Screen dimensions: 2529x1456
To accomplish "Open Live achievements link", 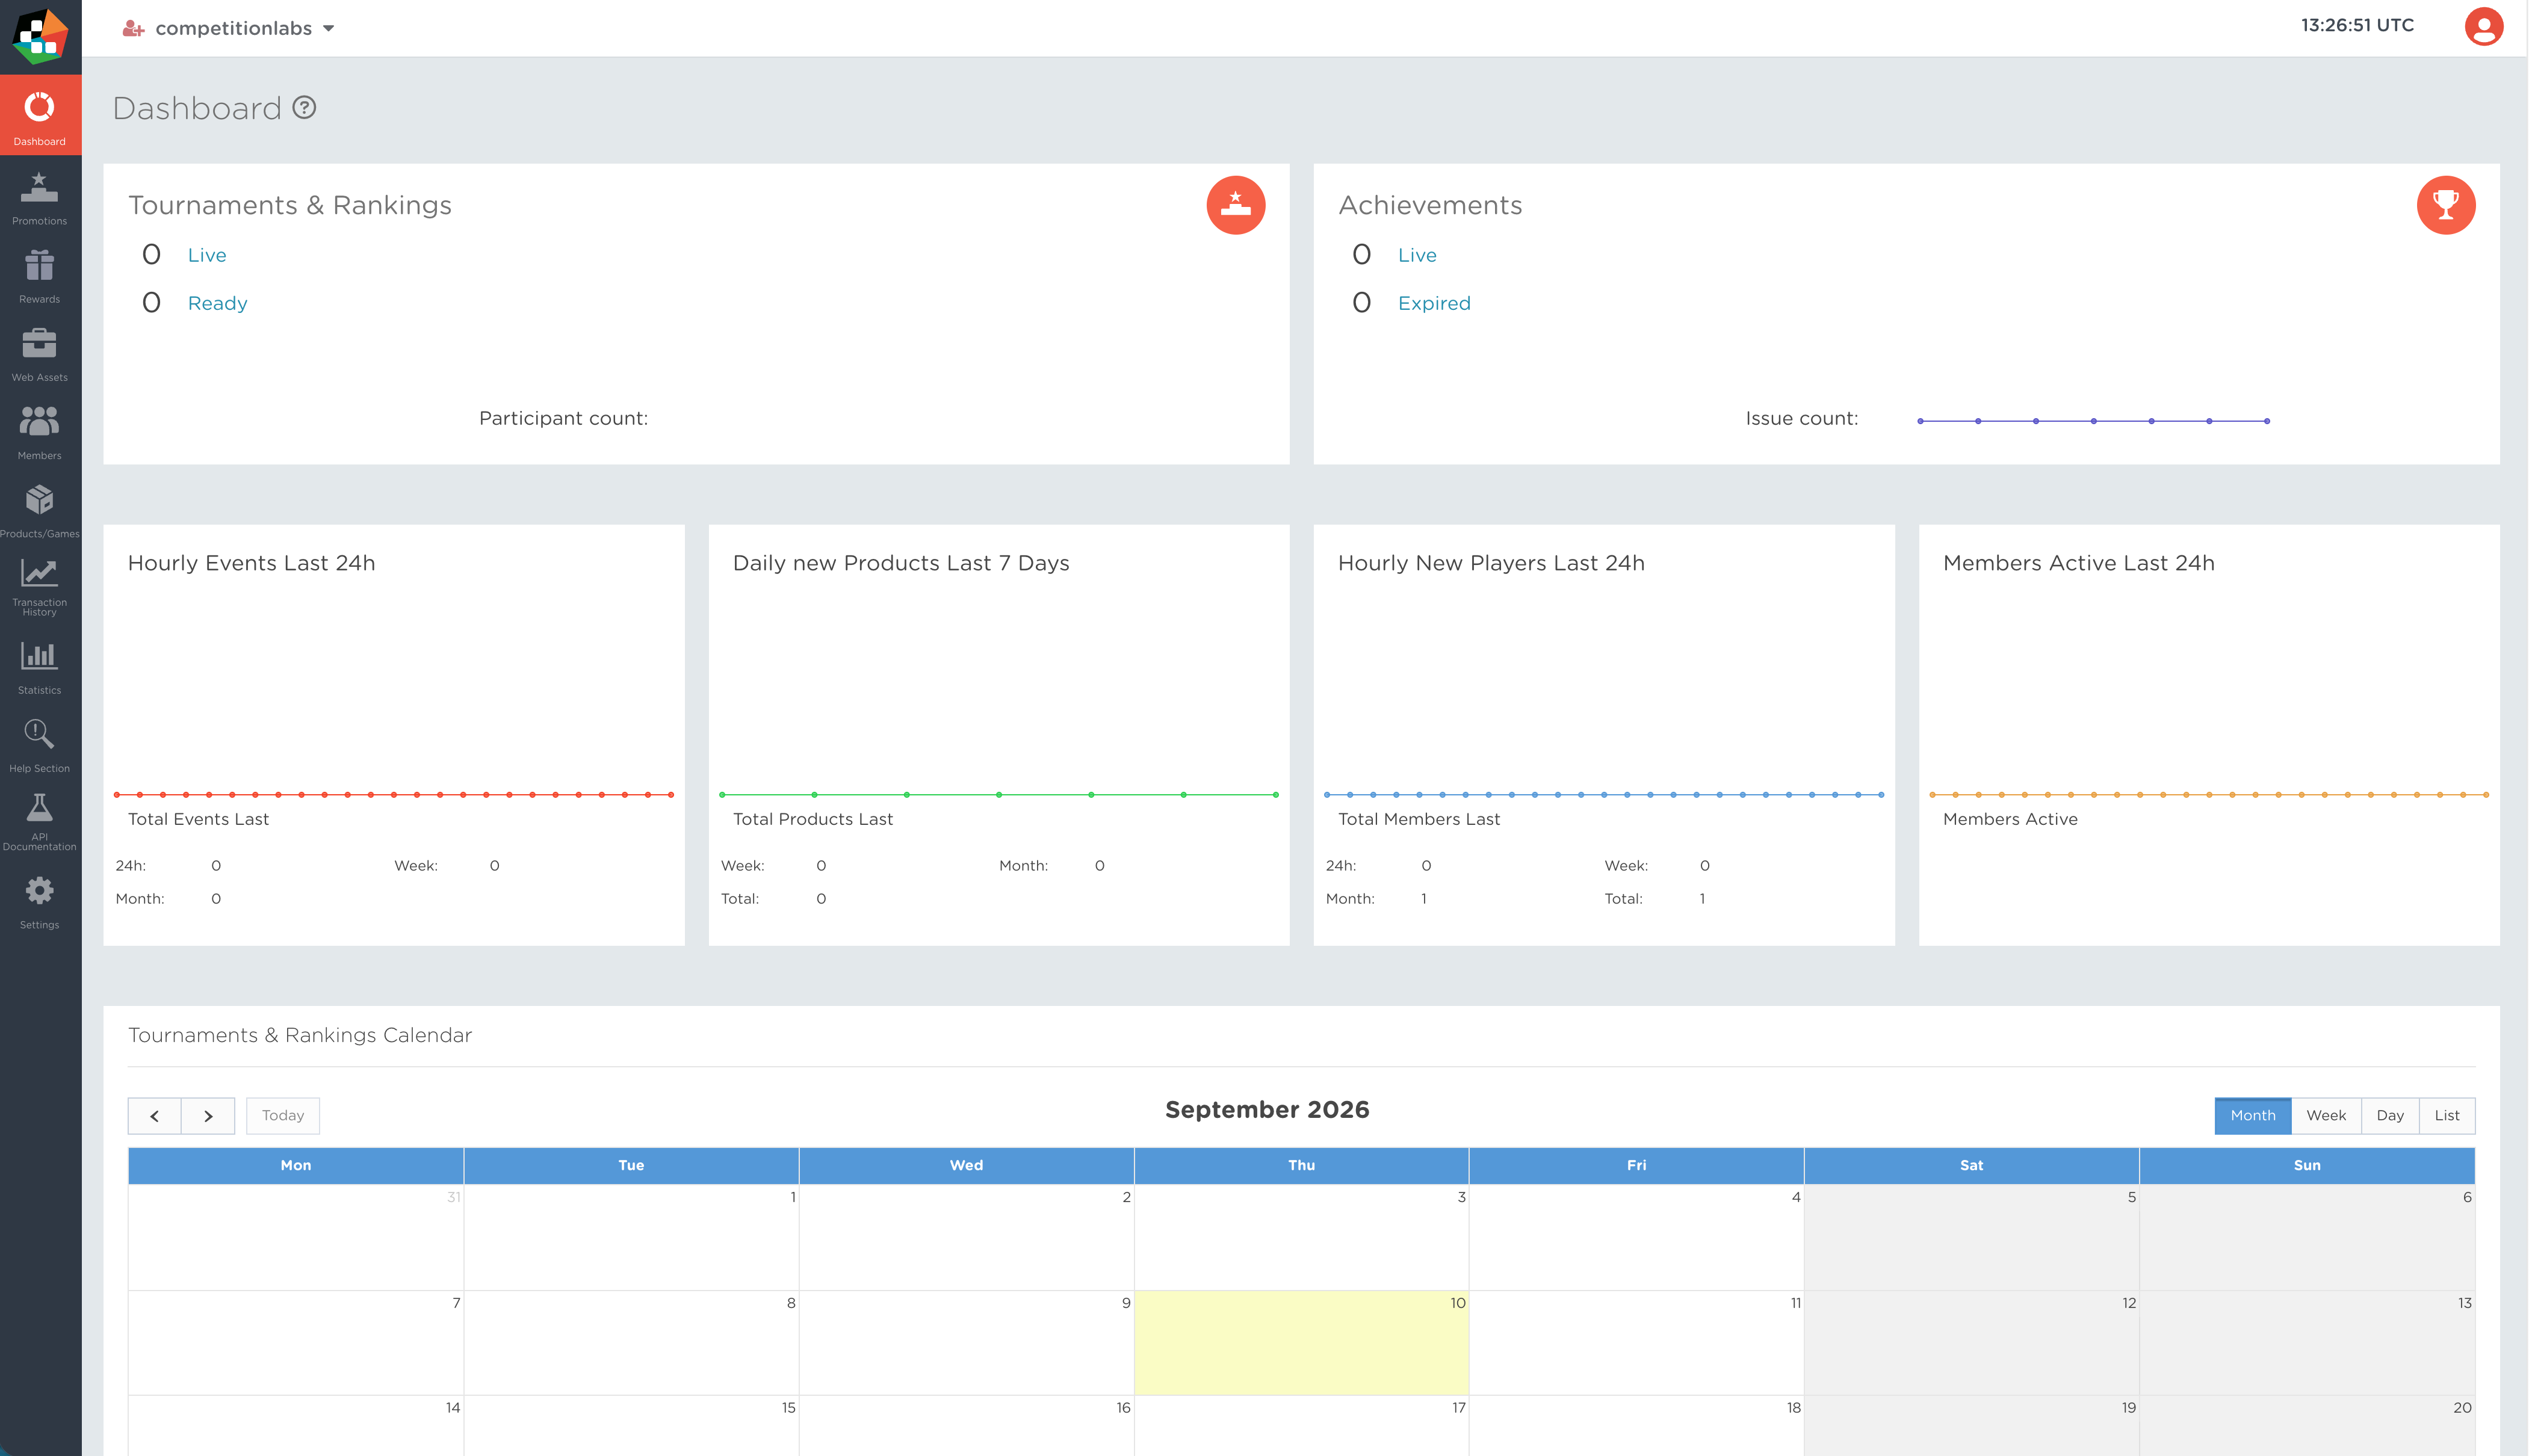I will (1417, 255).
